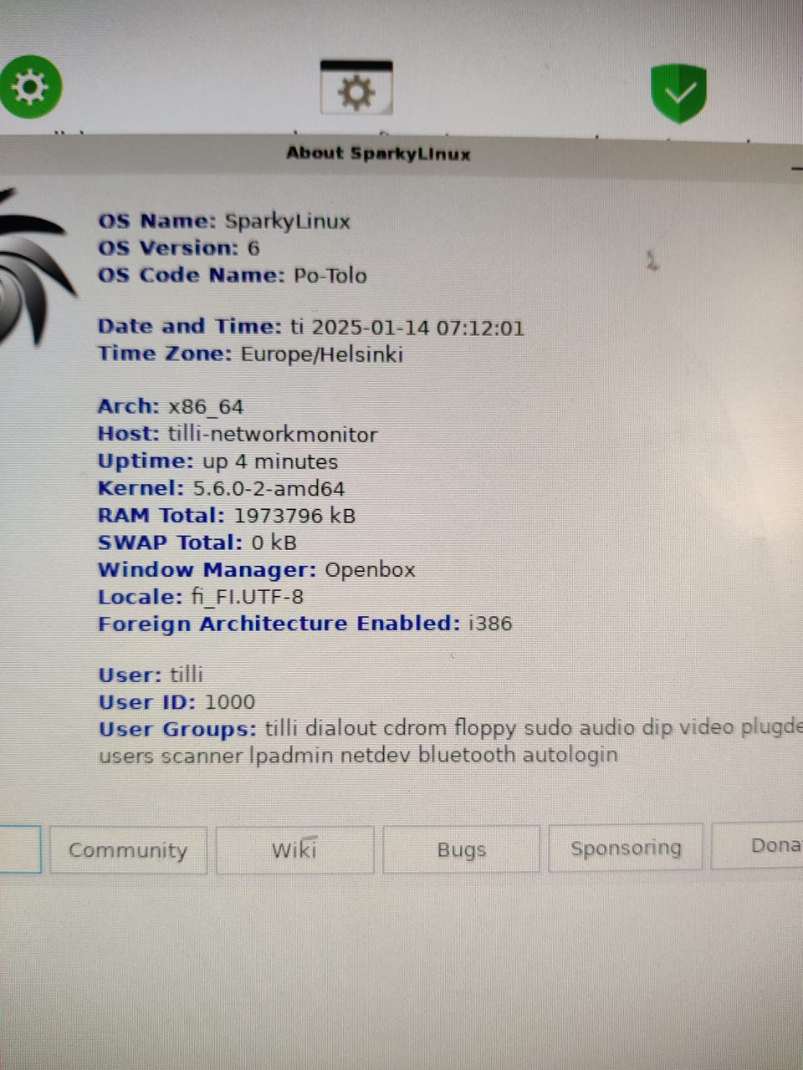This screenshot has width=803, height=1070.
Task: Click date value 2025-01-14 07:12:01
Action: click(419, 327)
